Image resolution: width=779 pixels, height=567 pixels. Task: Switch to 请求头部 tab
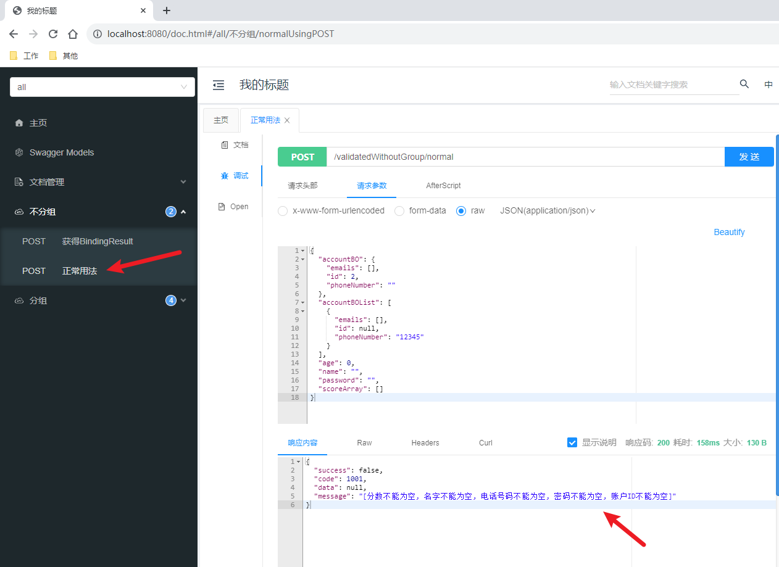[303, 185]
